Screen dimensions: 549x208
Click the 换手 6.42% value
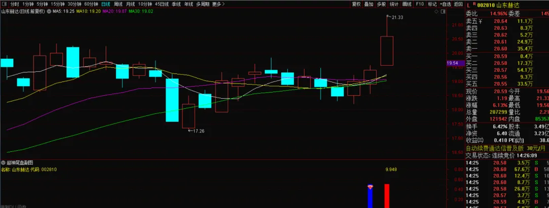click(500, 127)
